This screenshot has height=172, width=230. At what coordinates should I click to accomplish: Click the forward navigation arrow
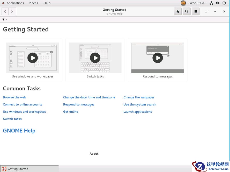pos(12,11)
